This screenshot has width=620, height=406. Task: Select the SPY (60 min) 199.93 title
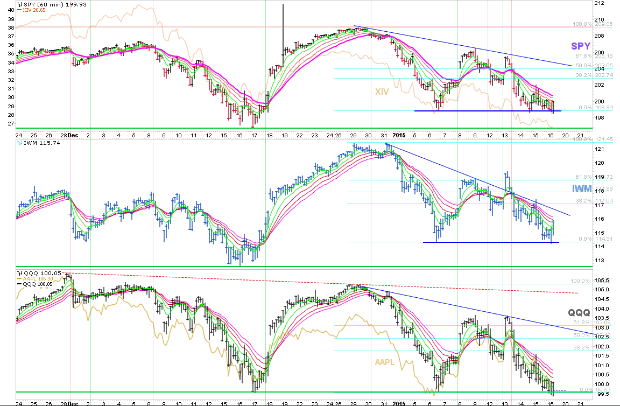point(55,4)
